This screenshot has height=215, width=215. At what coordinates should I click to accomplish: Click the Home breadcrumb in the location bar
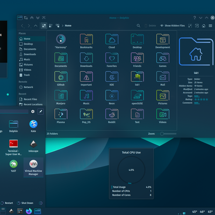coord(68,26)
